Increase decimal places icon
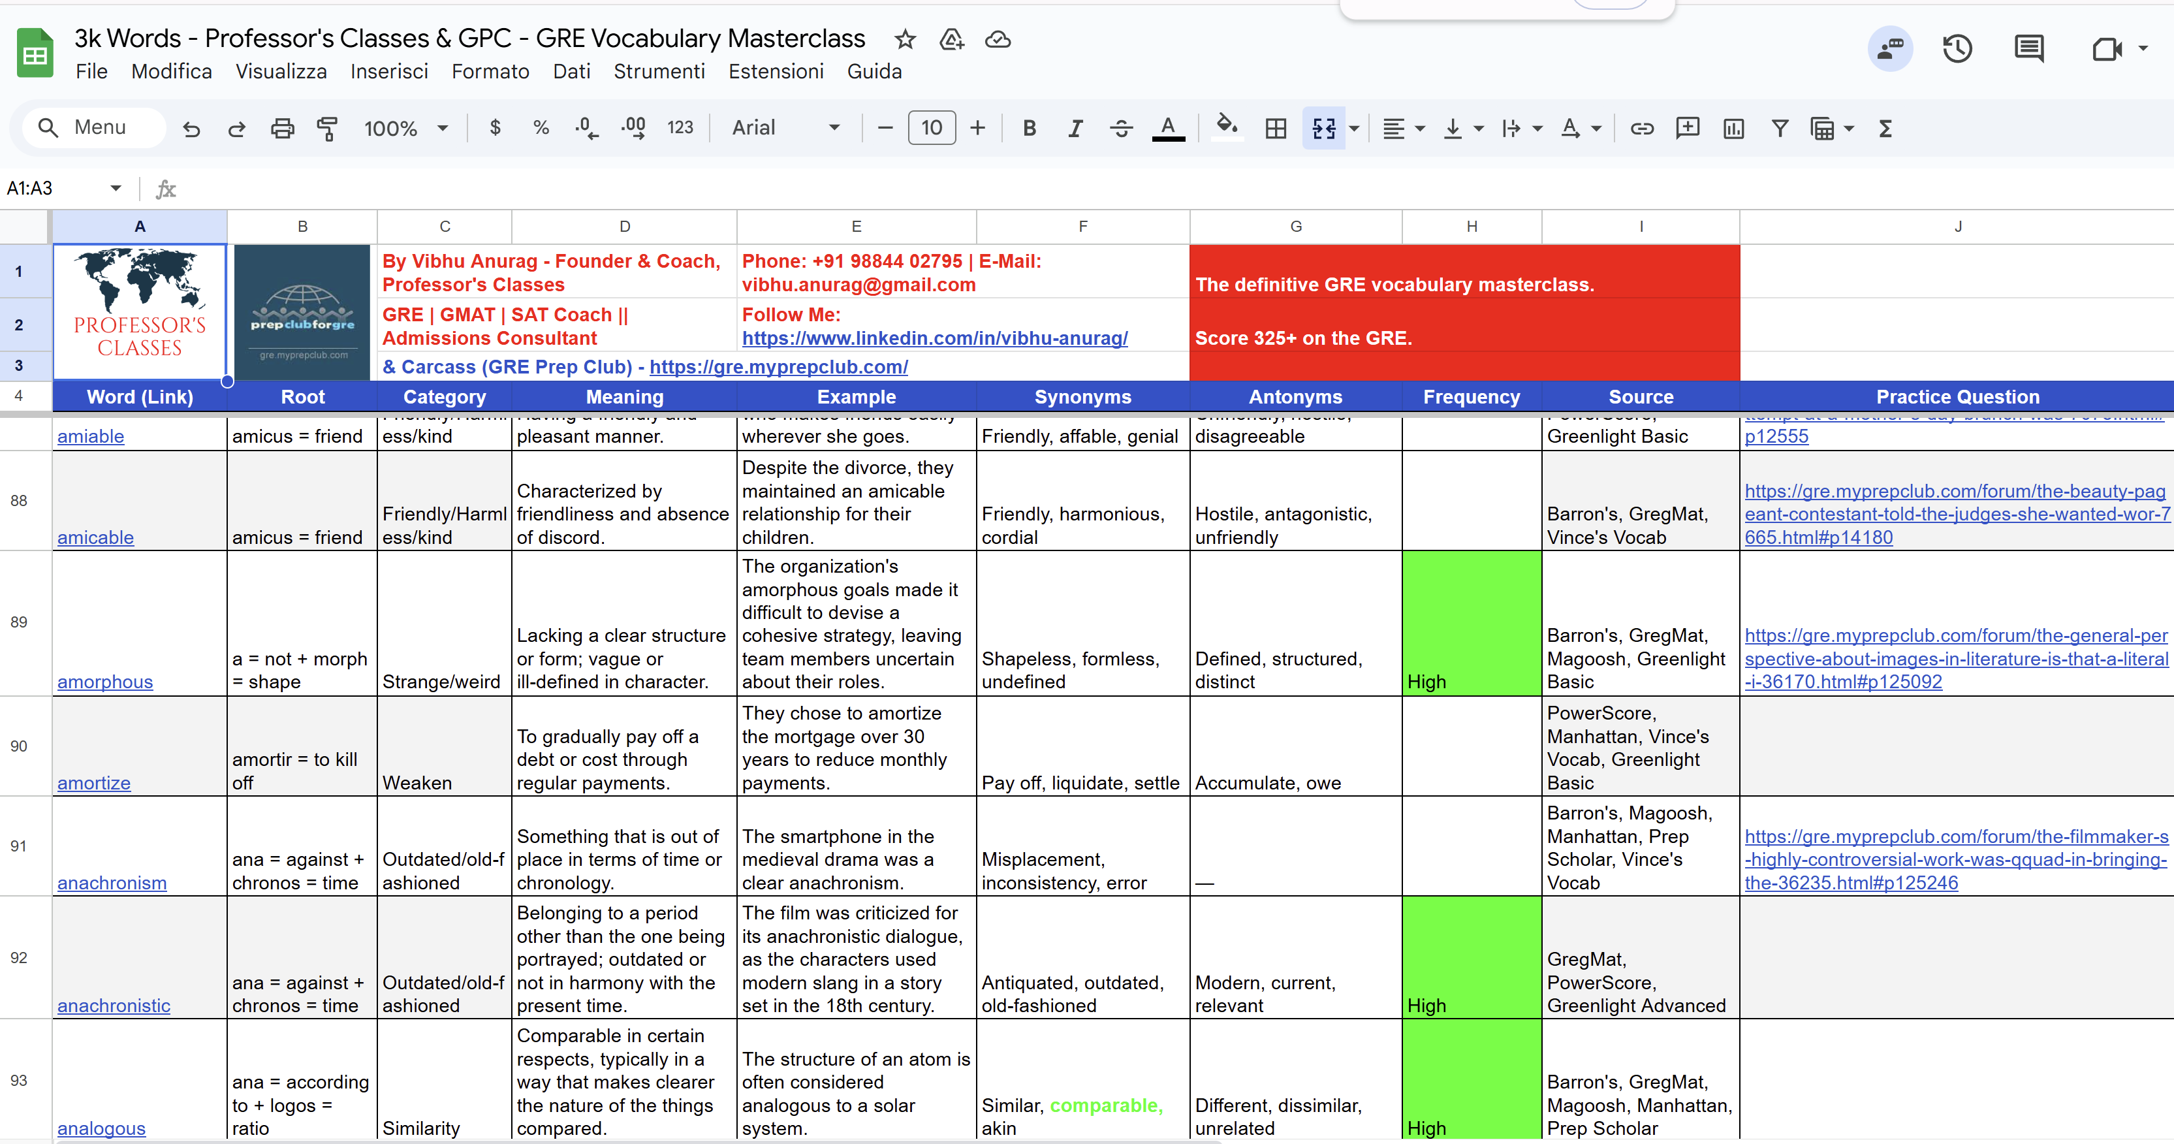Viewport: 2174px width, 1144px height. [633, 129]
